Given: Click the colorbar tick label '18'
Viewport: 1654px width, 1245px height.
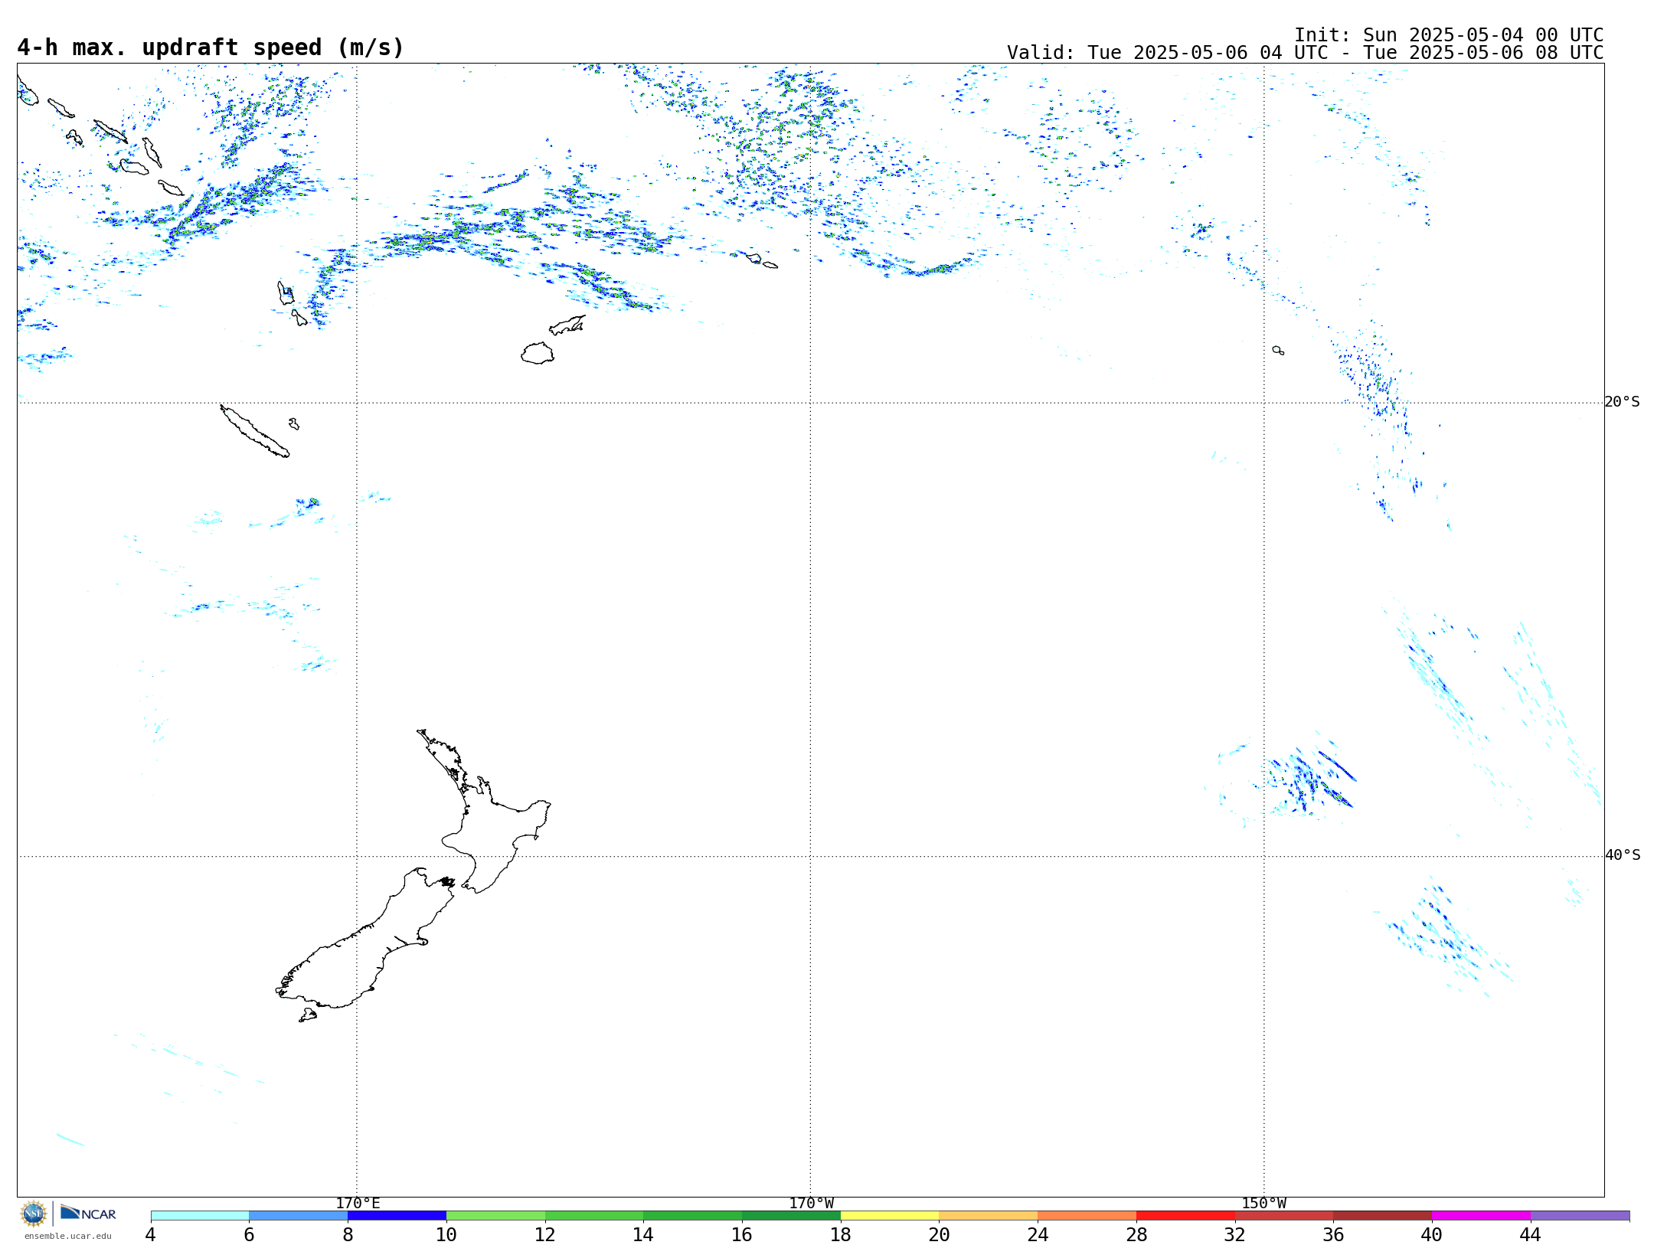Looking at the screenshot, I should coord(841,1234).
